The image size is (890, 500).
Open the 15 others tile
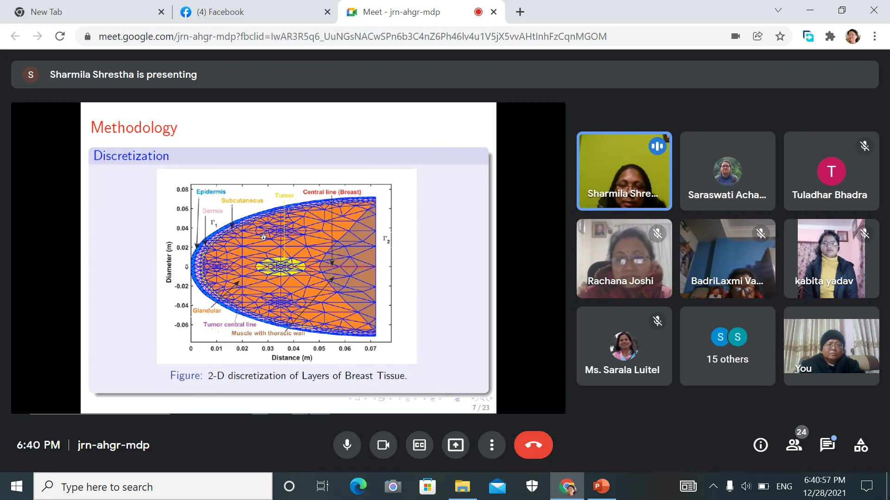pos(727,346)
